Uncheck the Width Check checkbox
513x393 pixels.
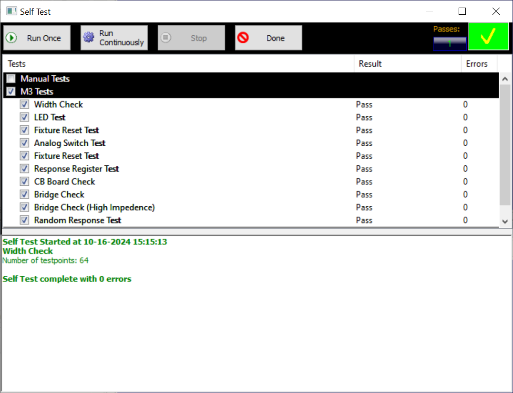coord(24,104)
